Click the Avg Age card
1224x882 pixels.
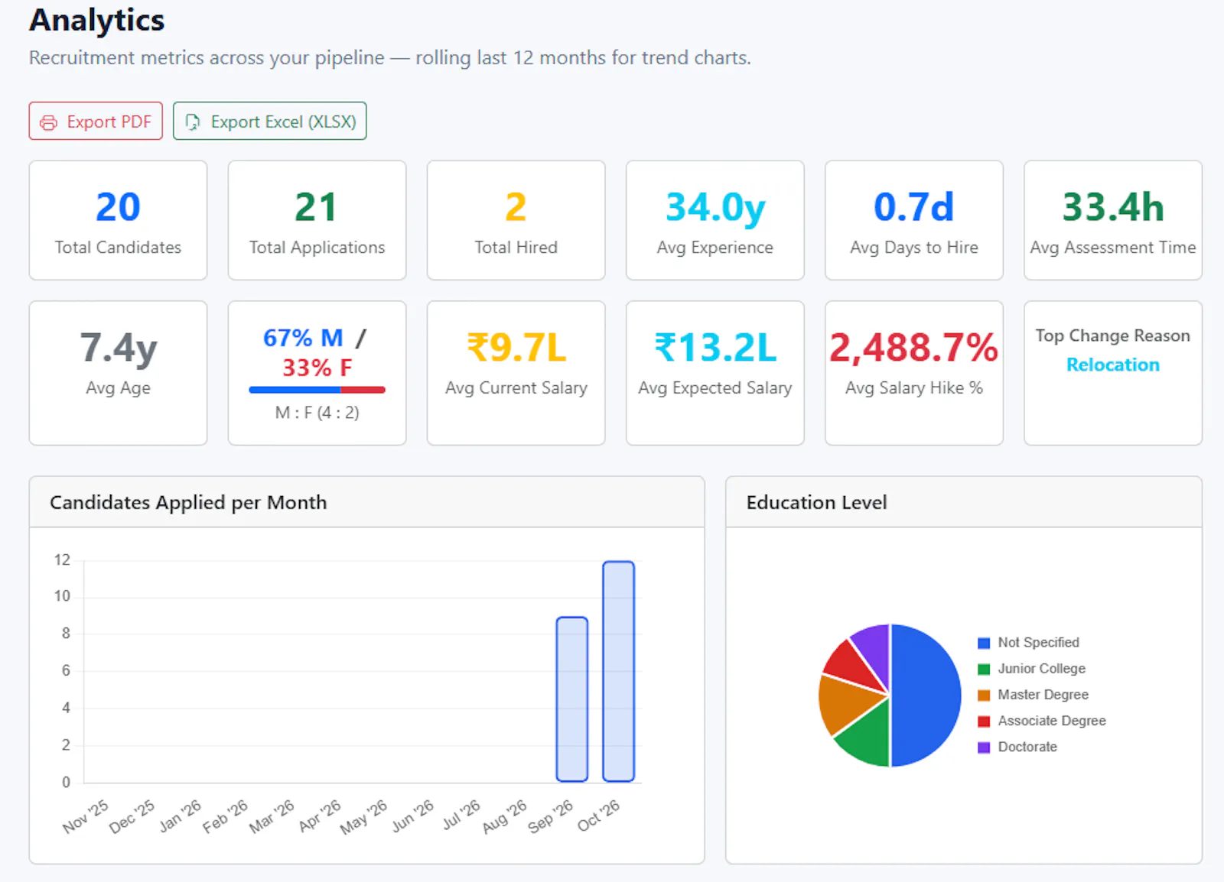point(118,373)
